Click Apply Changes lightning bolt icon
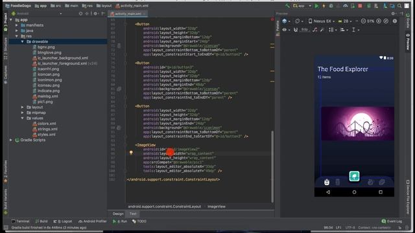Screen dimensions: 415x233 tap(324, 6)
